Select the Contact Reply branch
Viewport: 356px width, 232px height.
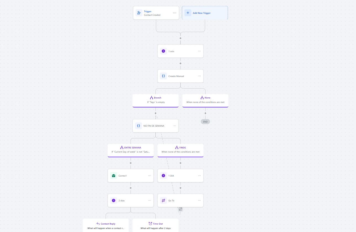click(106, 226)
